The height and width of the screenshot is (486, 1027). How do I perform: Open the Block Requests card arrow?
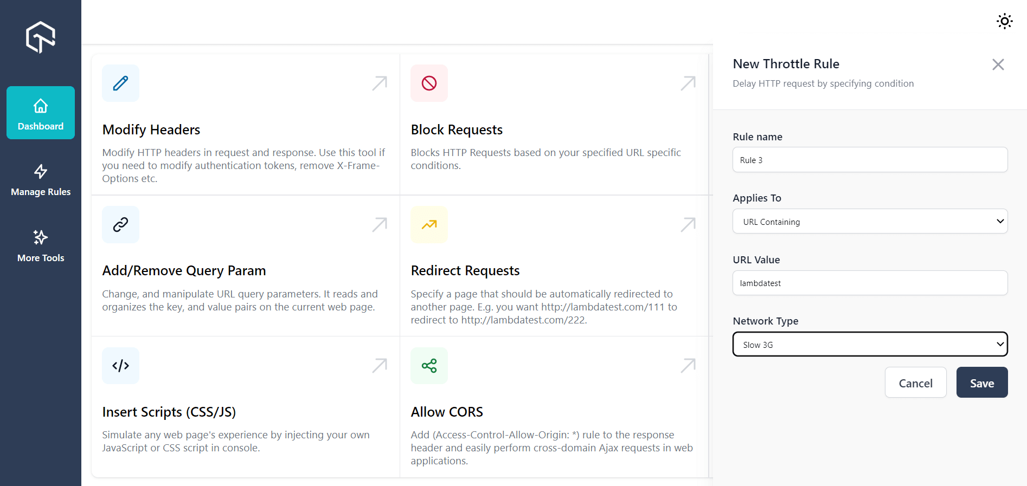click(688, 83)
